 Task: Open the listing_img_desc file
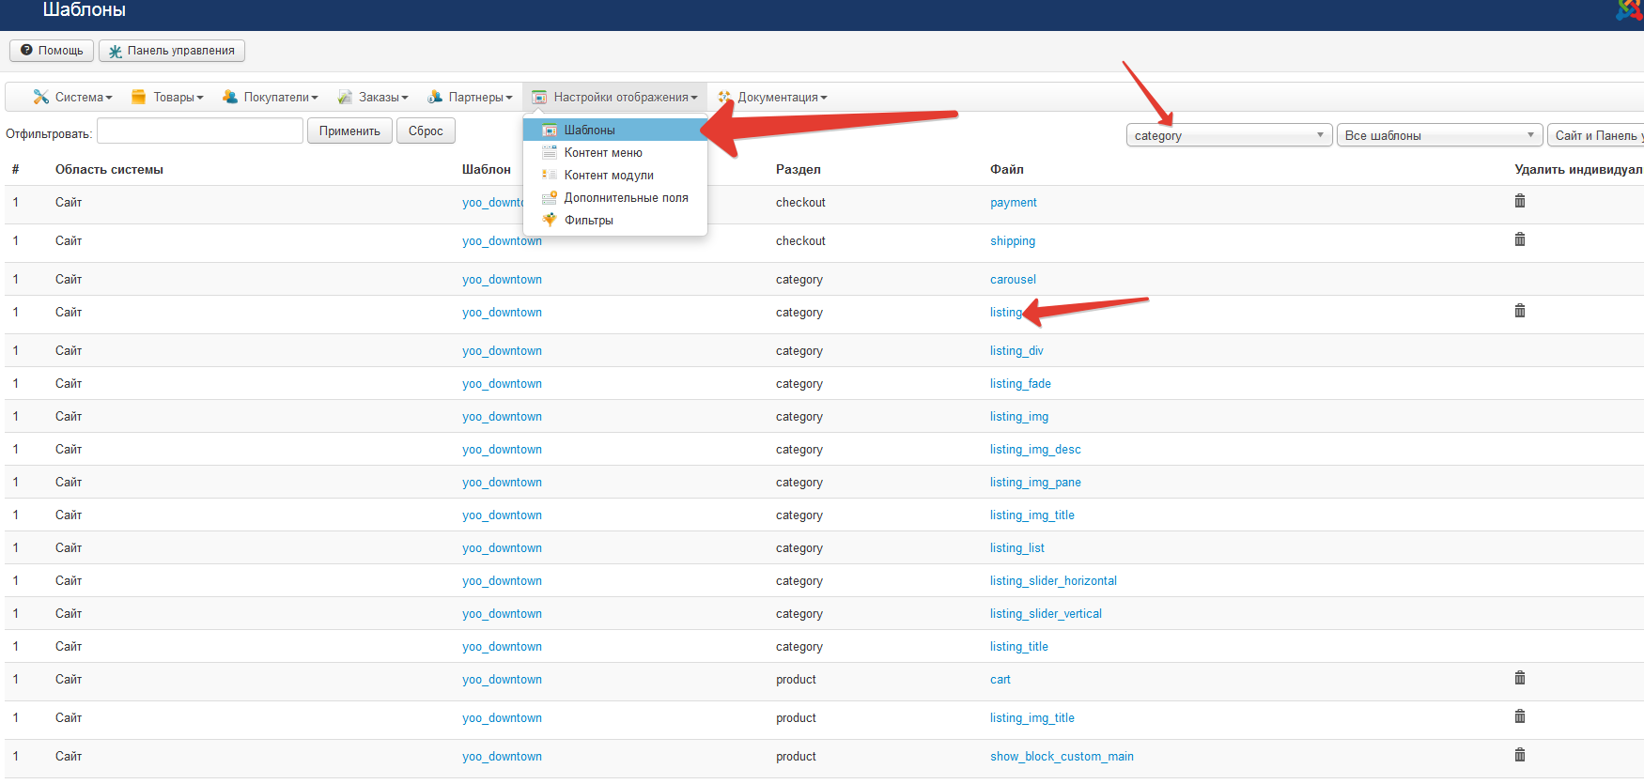[1035, 450]
